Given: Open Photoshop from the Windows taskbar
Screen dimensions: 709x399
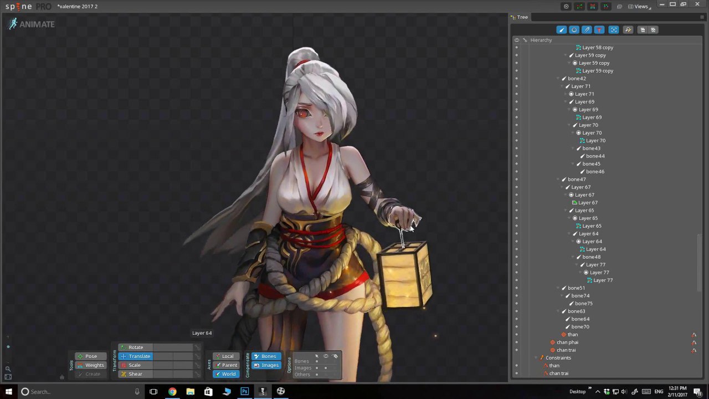Looking at the screenshot, I should (x=244, y=392).
